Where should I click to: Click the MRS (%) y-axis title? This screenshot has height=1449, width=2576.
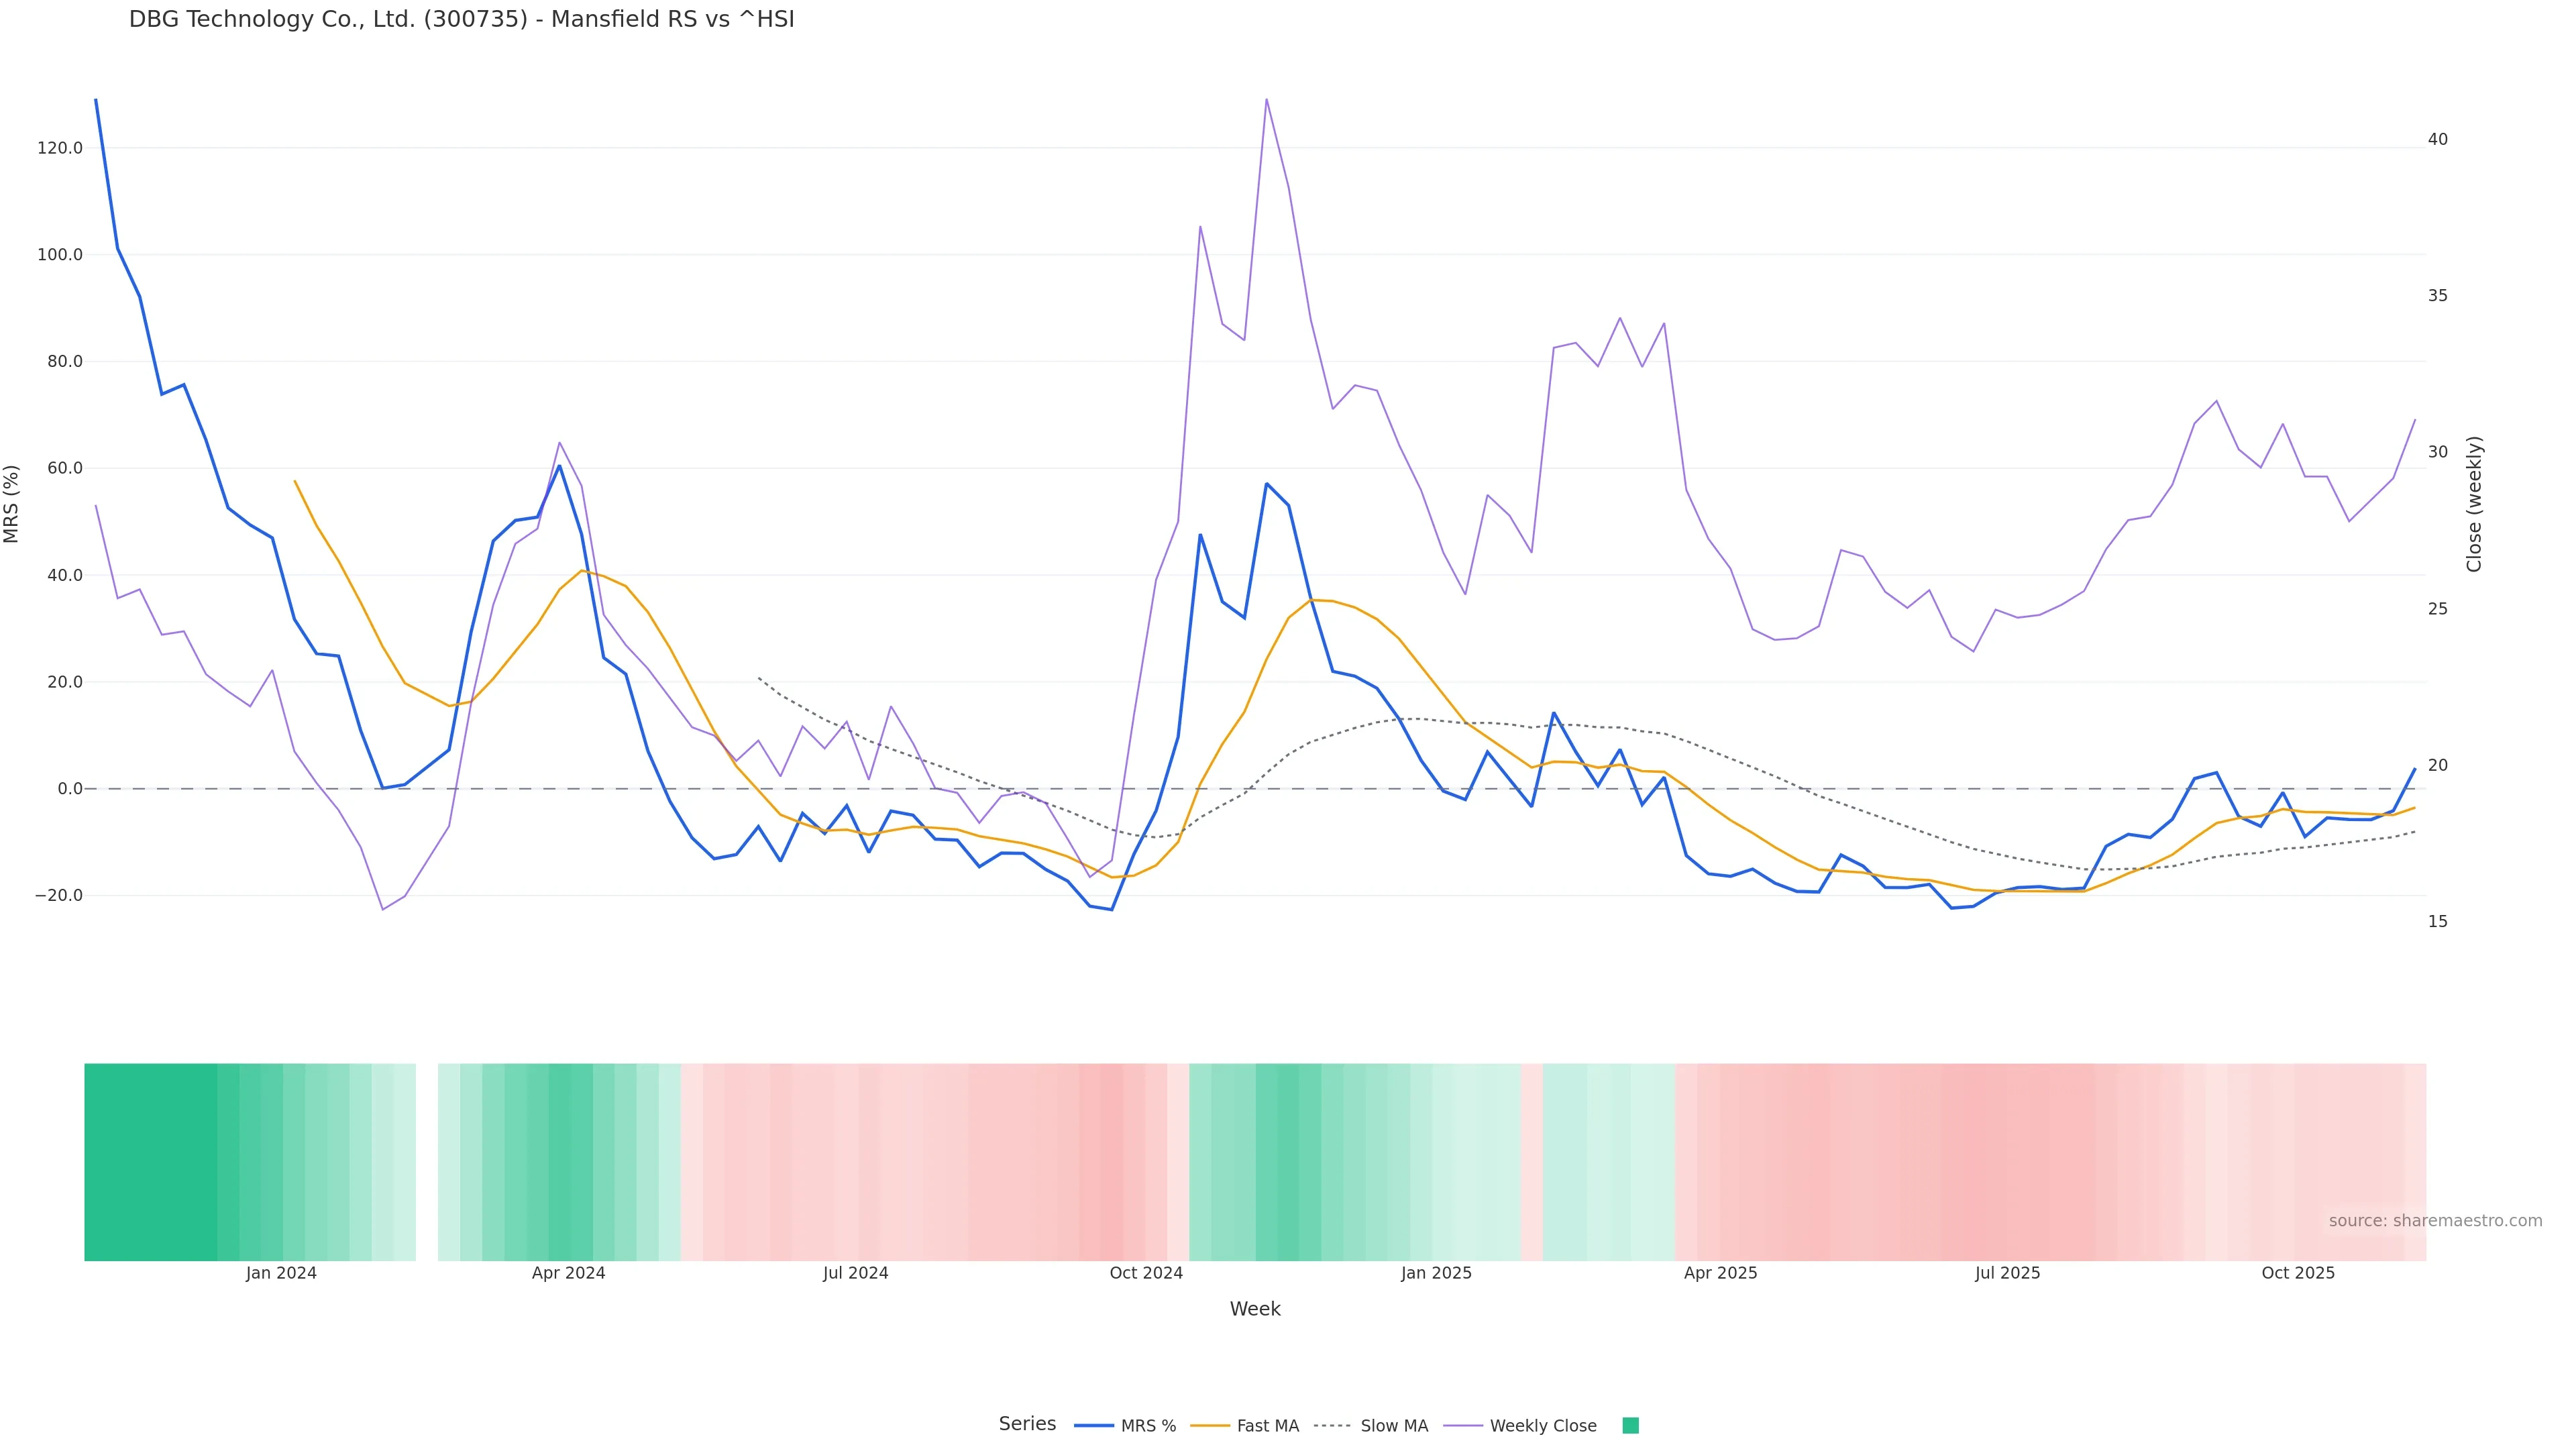[12, 504]
